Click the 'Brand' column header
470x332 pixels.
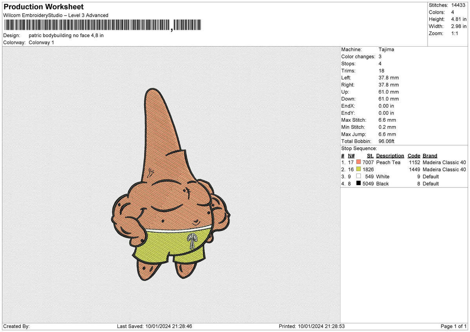pos(430,156)
